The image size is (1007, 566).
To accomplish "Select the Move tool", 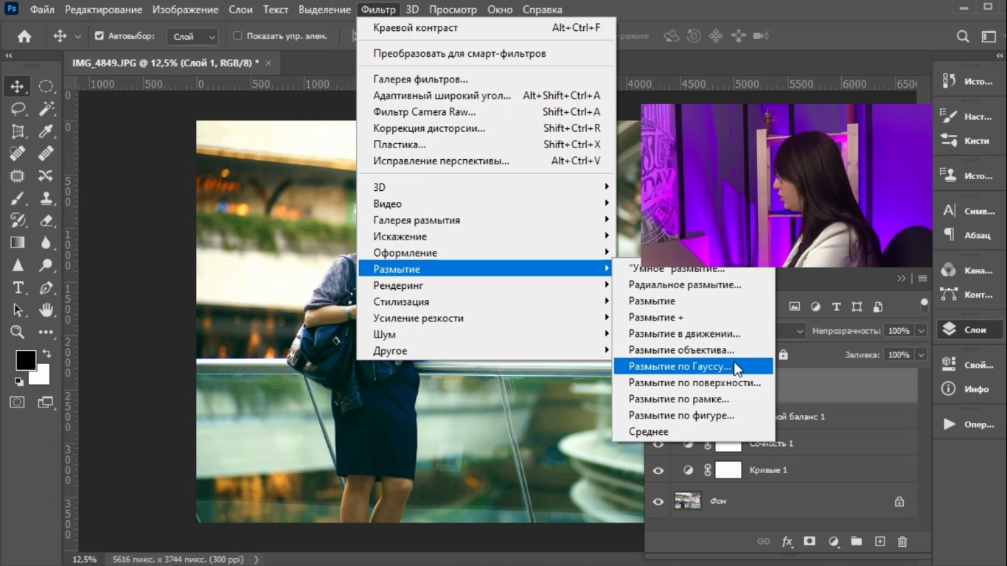I will (18, 87).
